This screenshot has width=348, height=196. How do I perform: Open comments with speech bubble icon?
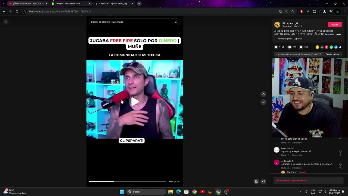pos(290,47)
